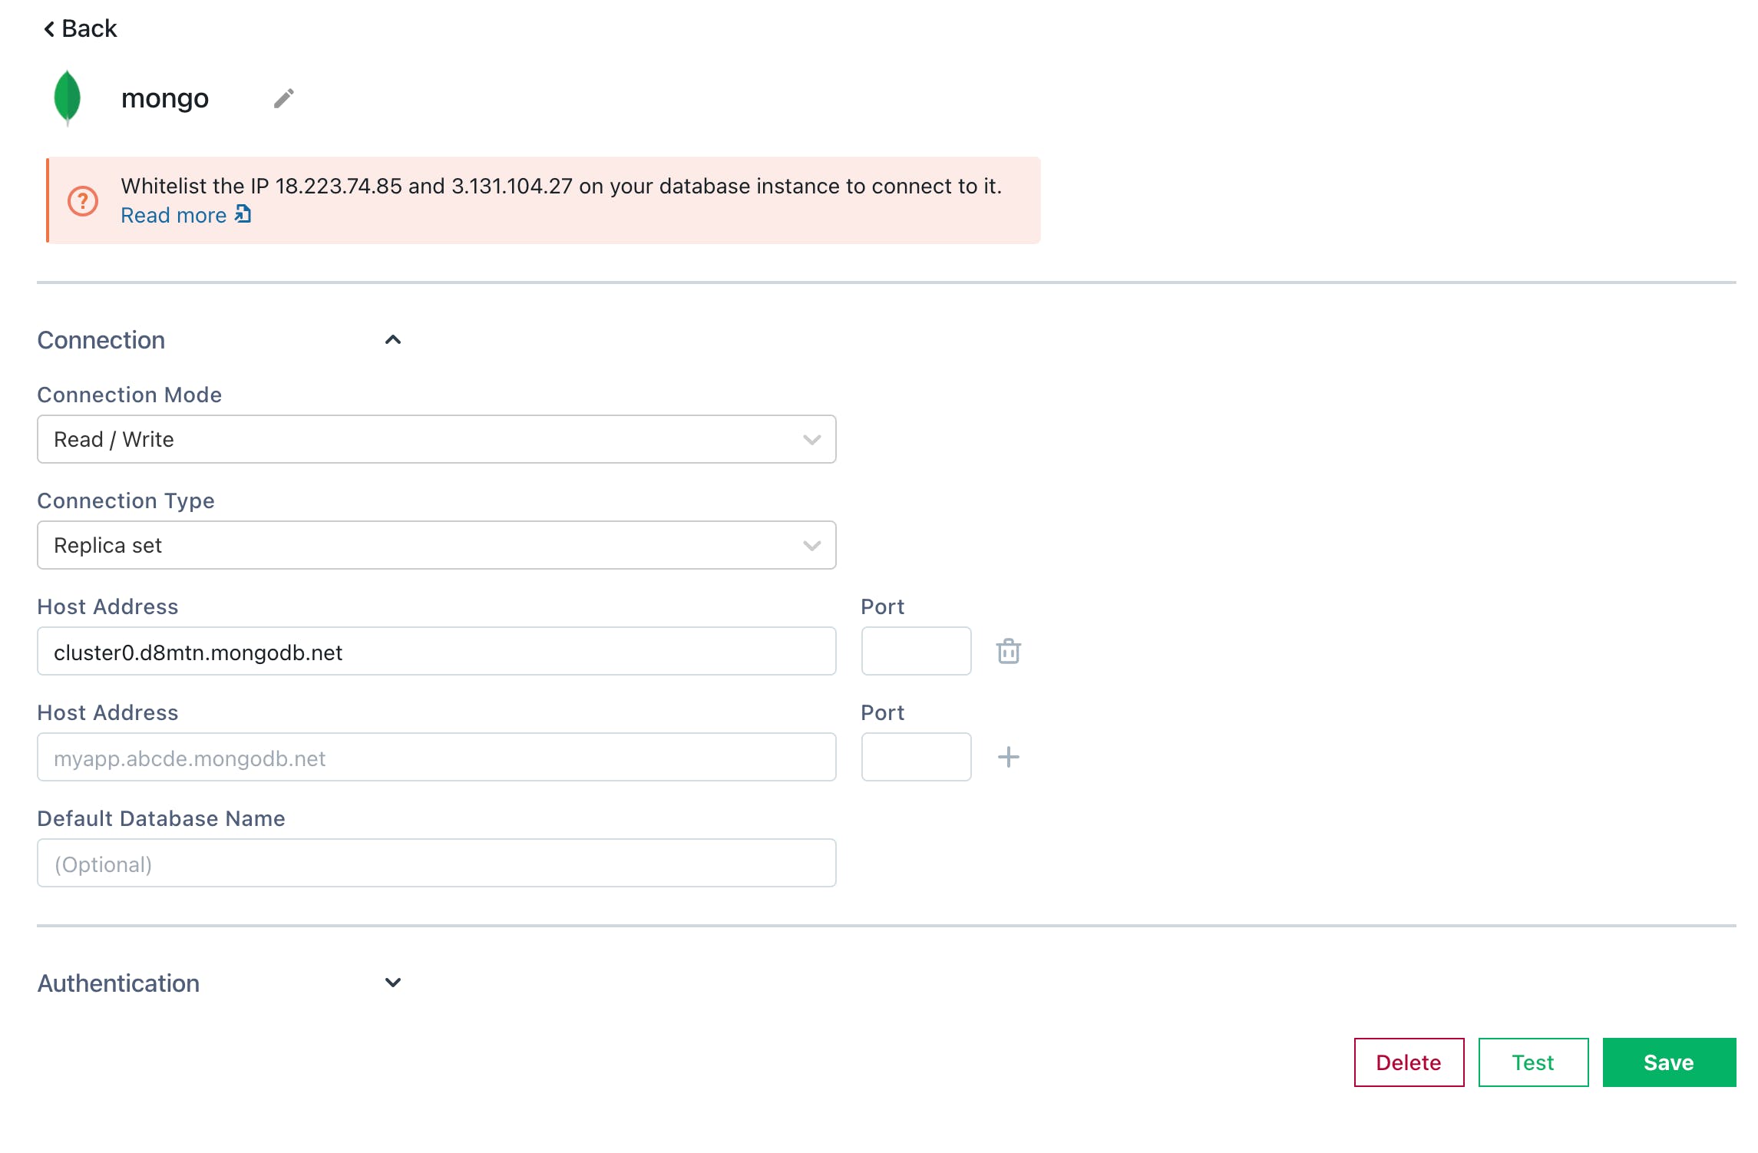Open the Connection Type dropdown
The width and height of the screenshot is (1758, 1153).
coord(436,546)
